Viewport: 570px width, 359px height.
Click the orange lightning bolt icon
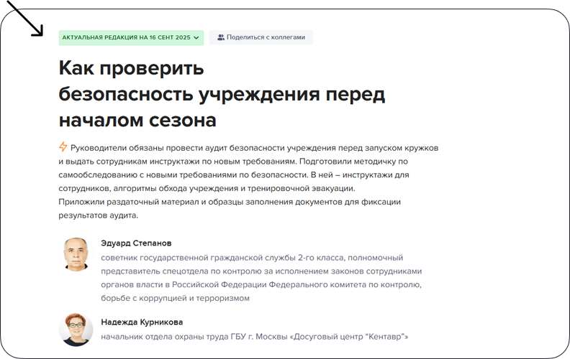[x=63, y=147]
